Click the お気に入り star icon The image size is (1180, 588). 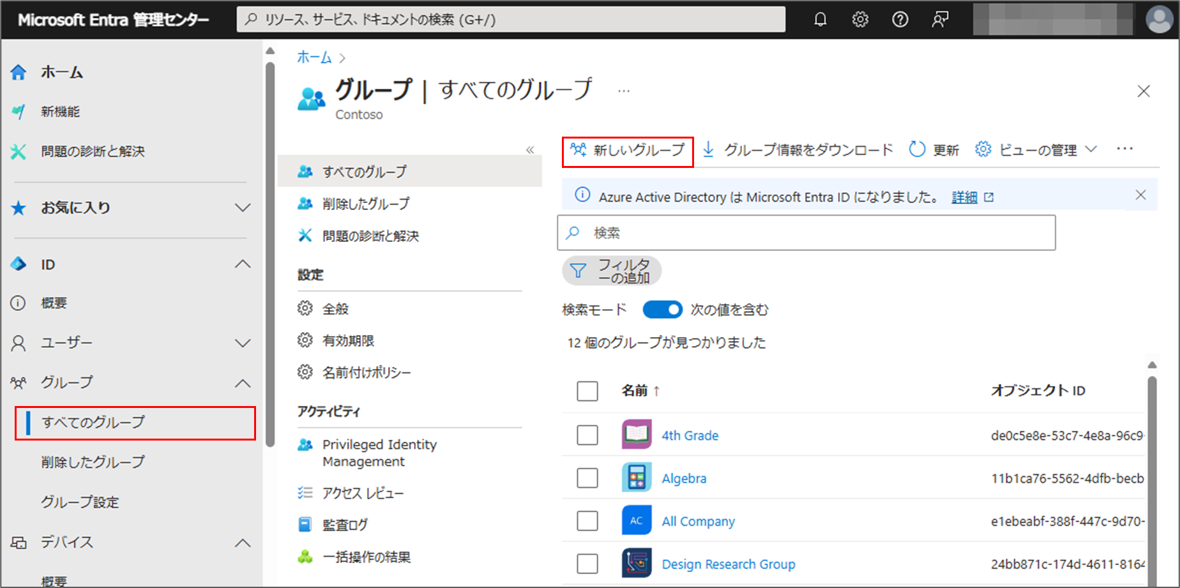click(x=19, y=208)
